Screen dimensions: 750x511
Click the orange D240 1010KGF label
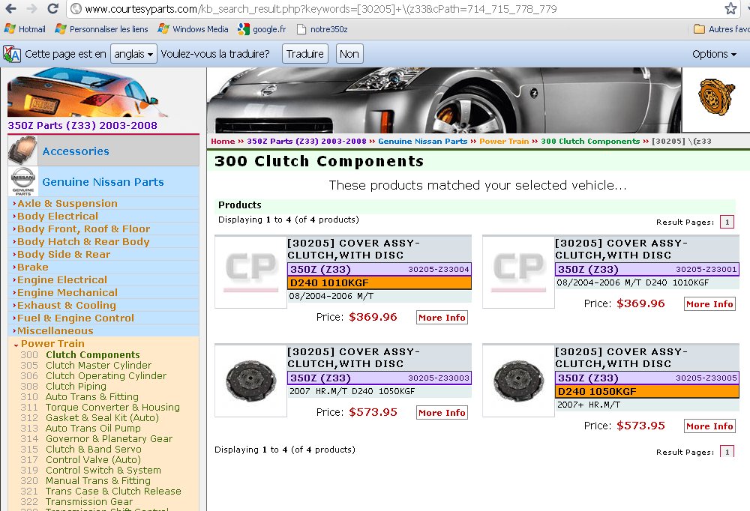pyautogui.click(x=379, y=282)
